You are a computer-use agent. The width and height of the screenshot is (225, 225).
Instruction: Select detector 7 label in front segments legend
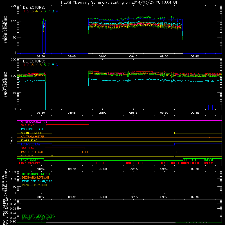(49, 11)
